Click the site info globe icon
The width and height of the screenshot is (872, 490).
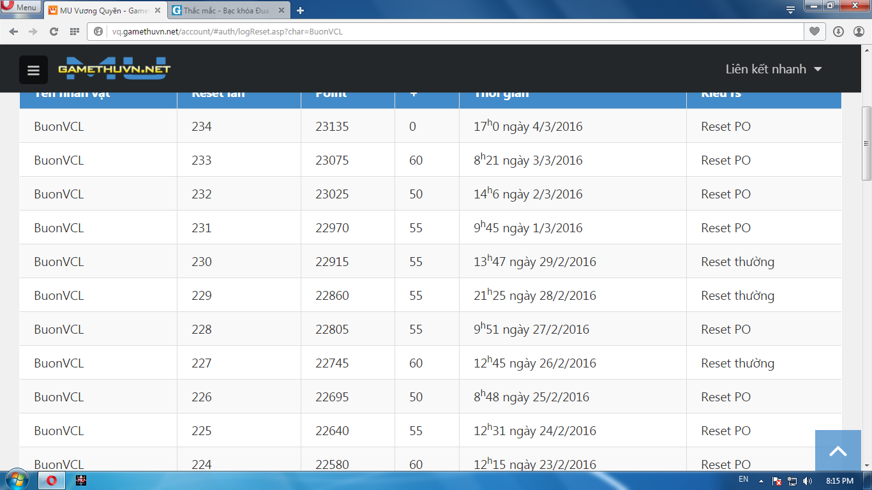click(99, 31)
